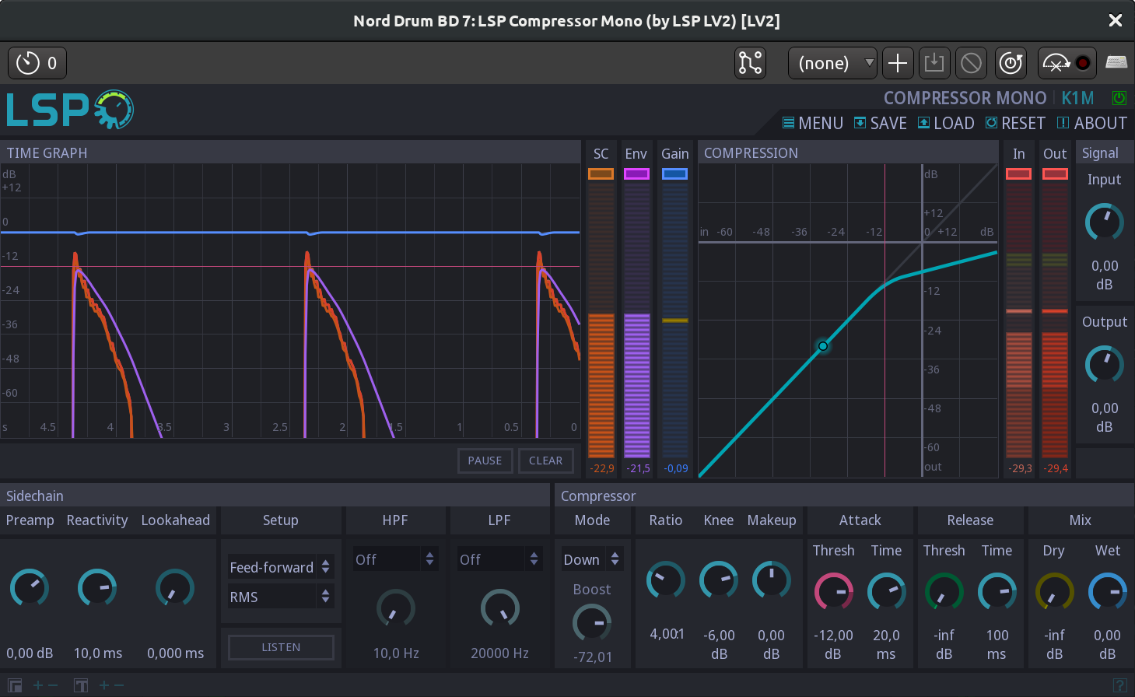Click the plus next to the layout icon

(37, 685)
